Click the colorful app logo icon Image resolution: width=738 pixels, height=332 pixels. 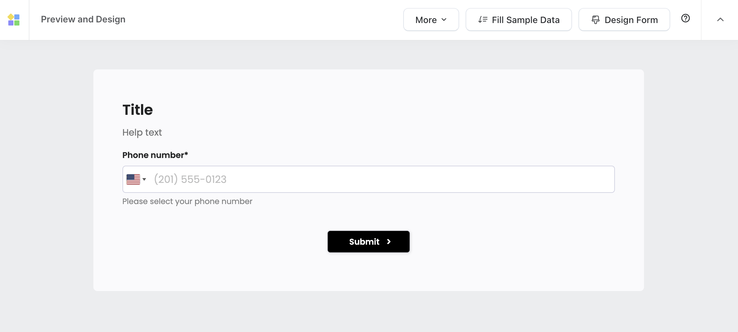pyautogui.click(x=14, y=20)
